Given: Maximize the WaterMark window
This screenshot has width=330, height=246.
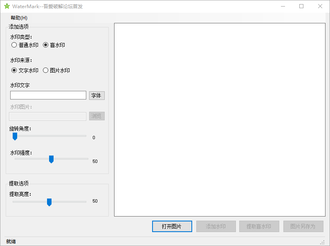Looking at the screenshot, I should coord(301,6).
